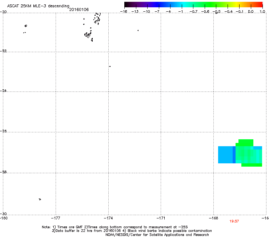This screenshot has height=237, width=269.
Task: Click the longitude axis label -174
Action: (108, 218)
